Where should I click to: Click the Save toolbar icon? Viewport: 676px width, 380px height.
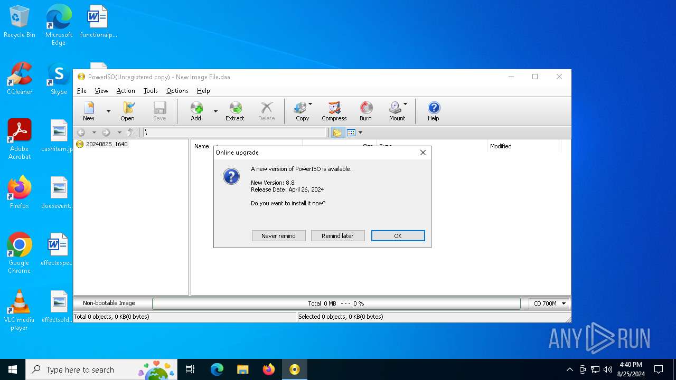pos(159,111)
